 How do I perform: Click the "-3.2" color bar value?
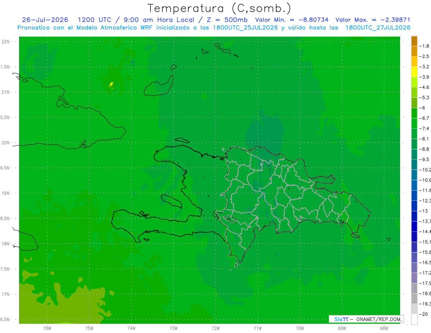tap(424, 67)
